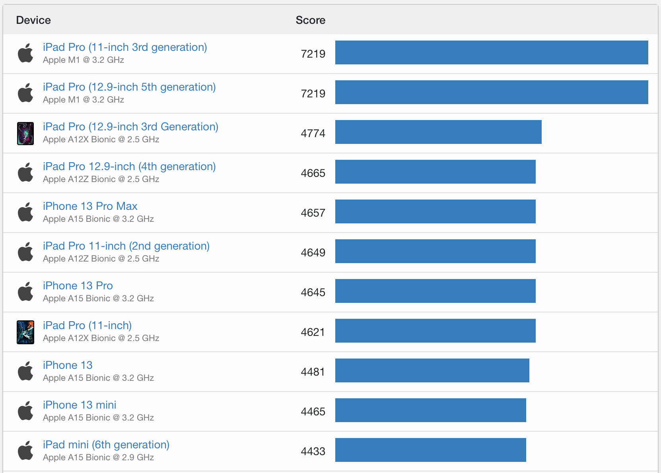Click the 4665 score bar
The width and height of the screenshot is (661, 473).
435,172
